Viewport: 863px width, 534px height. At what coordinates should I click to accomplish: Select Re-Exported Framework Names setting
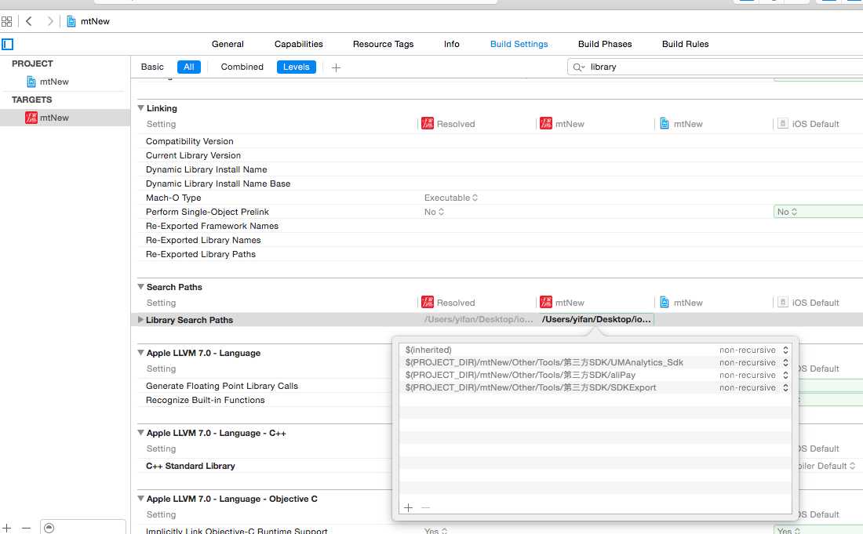(212, 226)
